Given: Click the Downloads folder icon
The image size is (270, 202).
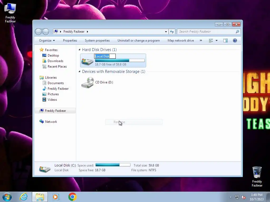Looking at the screenshot, I should (x=44, y=61).
